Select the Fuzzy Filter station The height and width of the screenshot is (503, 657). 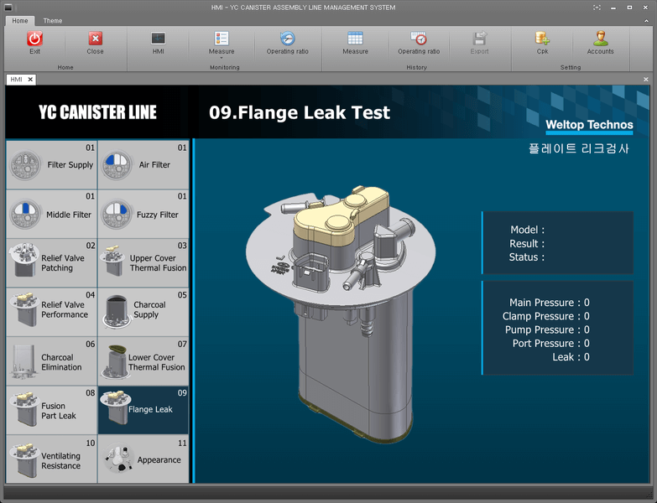click(143, 215)
